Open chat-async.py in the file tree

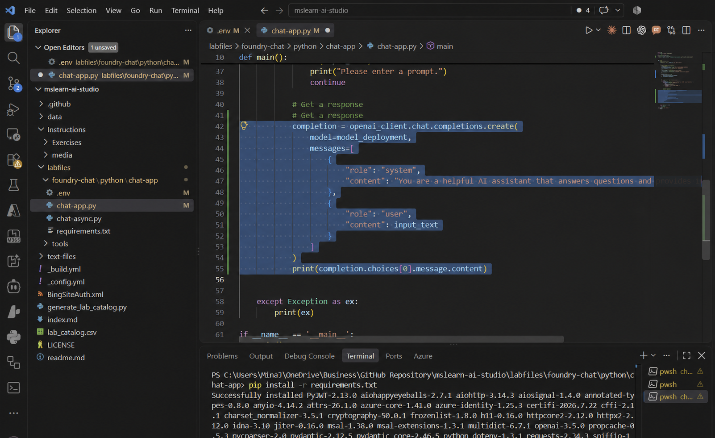point(79,218)
